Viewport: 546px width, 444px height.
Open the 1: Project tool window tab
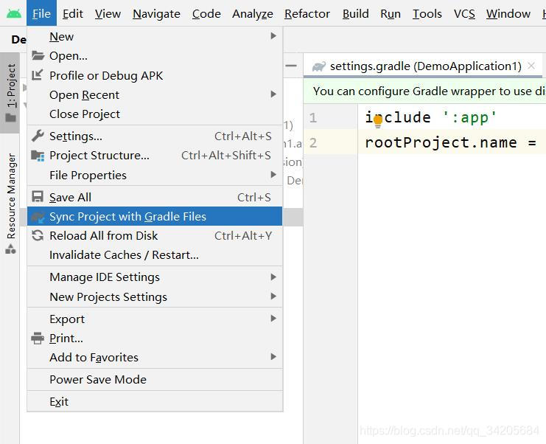(10, 93)
